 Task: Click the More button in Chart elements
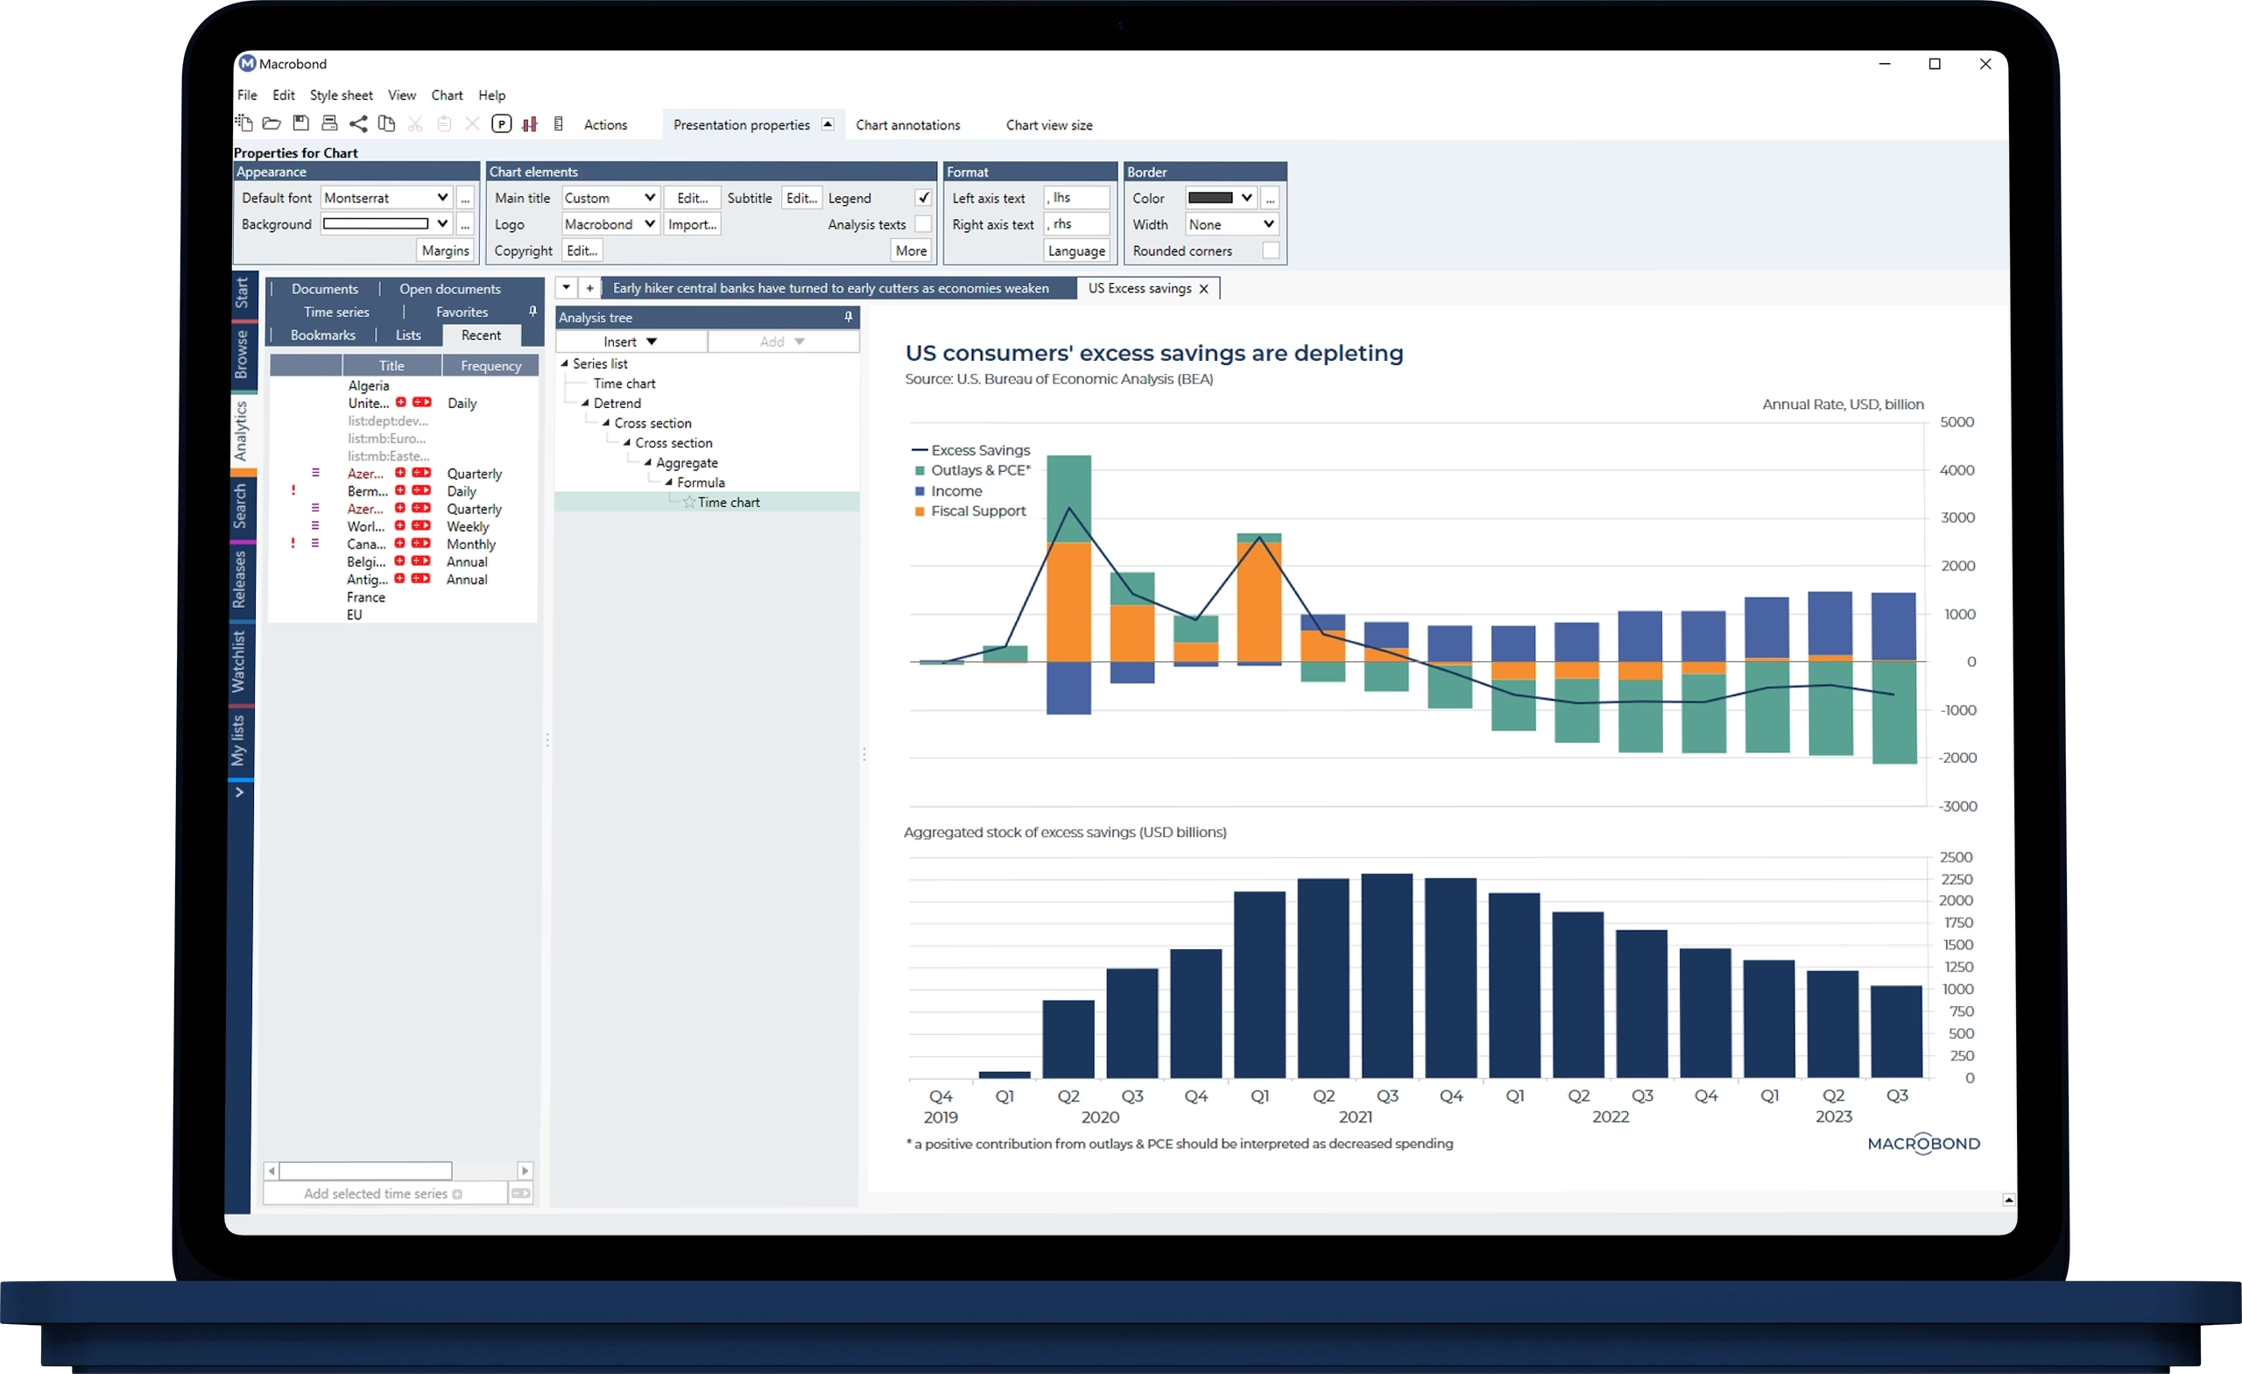[911, 250]
